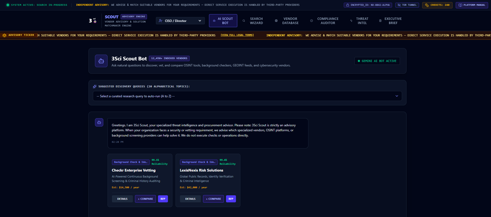Click the document icon beside Executive Brief
The width and height of the screenshot is (491, 217).
pos(380,21)
